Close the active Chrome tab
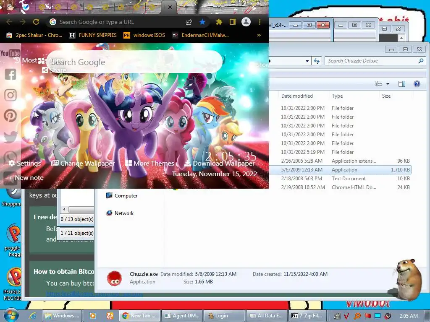430x322 pixels. coord(170,7)
